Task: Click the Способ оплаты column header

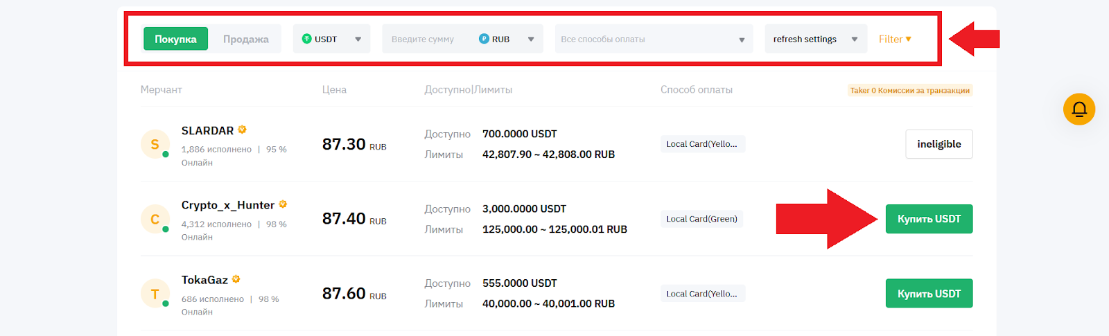Action: coord(697,89)
